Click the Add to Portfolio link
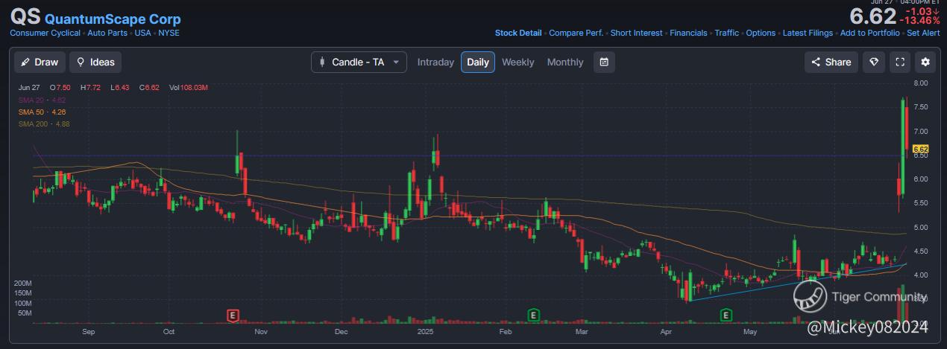This screenshot has width=947, height=349. coord(870,33)
